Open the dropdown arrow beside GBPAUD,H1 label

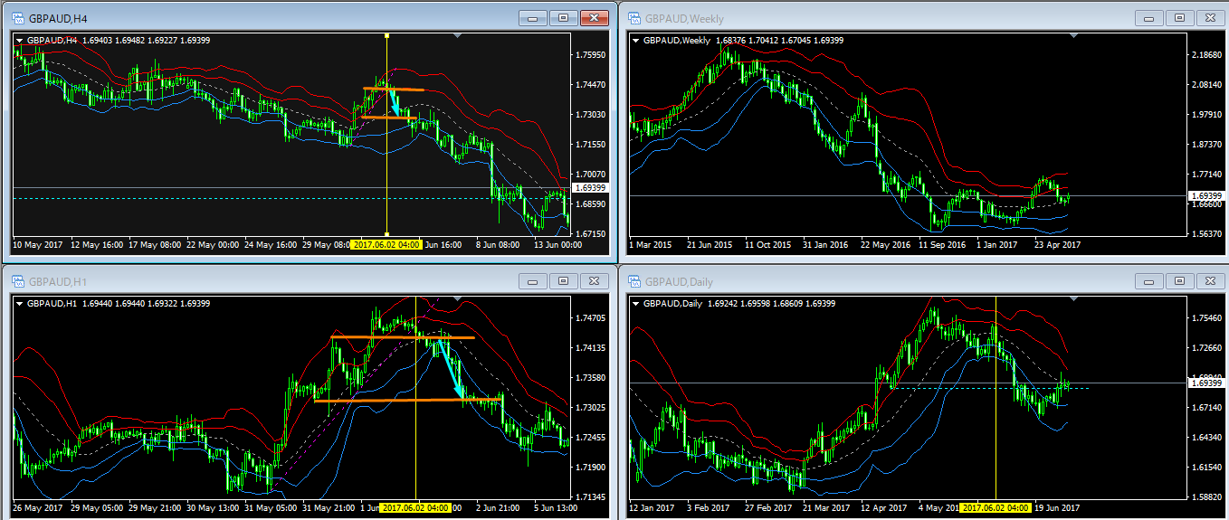[x=19, y=303]
